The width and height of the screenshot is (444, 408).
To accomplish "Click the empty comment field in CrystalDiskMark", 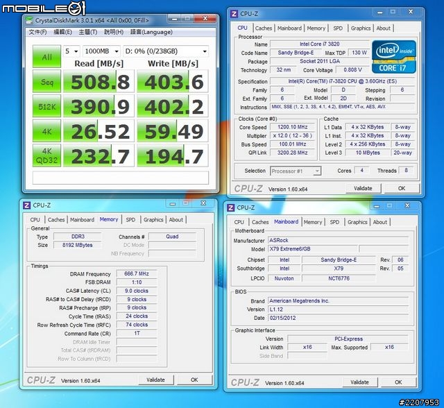I will (x=121, y=178).
